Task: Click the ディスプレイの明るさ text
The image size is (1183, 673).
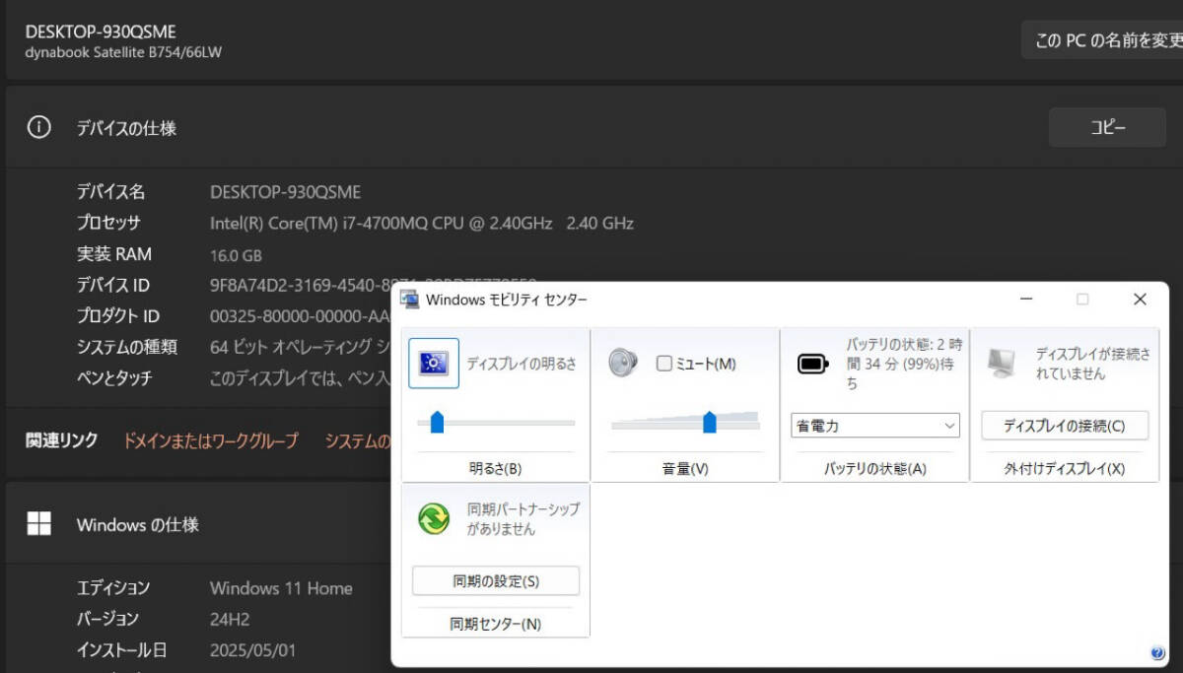Action: [522, 364]
